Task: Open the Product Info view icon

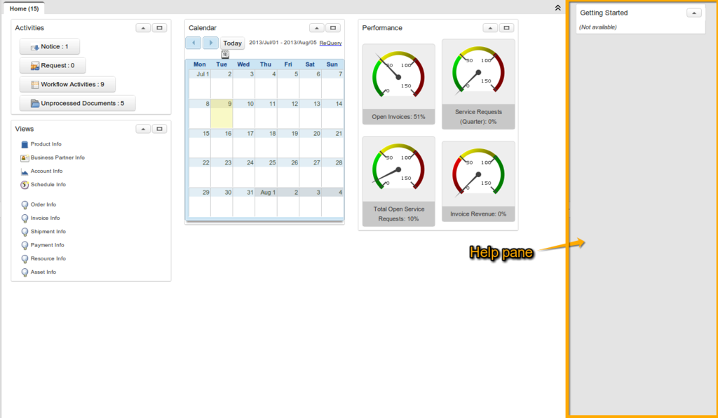Action: point(25,144)
